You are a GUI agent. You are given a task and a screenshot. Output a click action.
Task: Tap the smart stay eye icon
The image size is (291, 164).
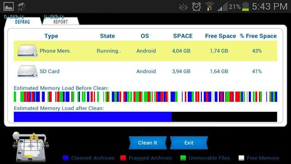point(183,7)
